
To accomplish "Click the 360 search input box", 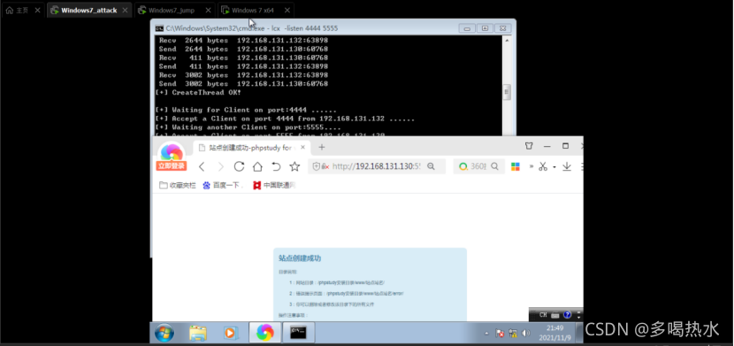I will pos(478,166).
